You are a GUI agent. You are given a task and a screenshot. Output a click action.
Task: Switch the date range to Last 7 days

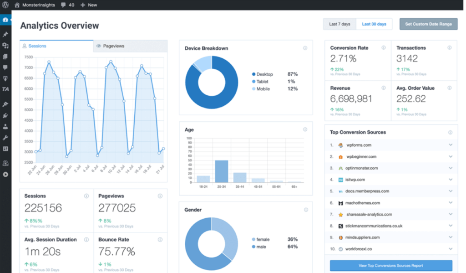coord(339,24)
